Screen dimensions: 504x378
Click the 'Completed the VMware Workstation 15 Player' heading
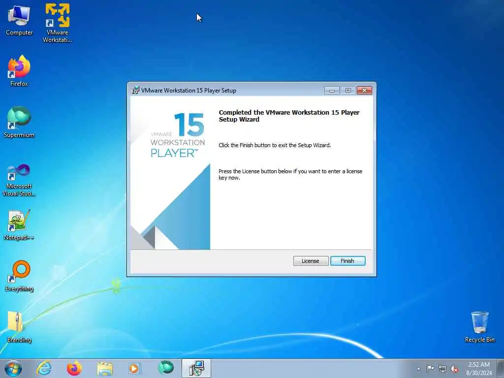point(289,116)
